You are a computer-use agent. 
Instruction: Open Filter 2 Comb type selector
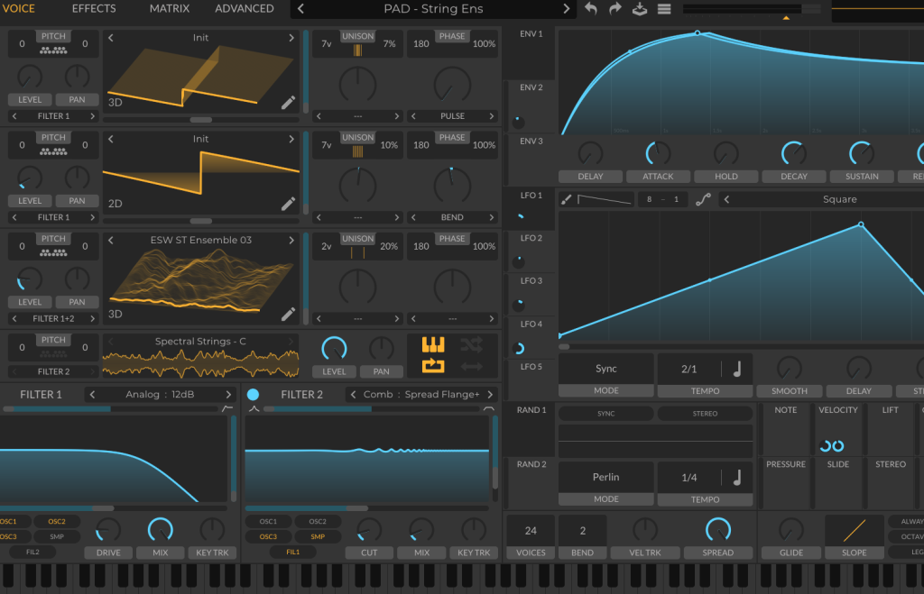421,395
